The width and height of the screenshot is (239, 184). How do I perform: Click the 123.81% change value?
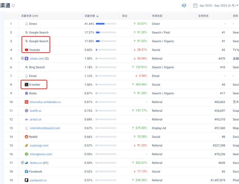[x=141, y=67]
